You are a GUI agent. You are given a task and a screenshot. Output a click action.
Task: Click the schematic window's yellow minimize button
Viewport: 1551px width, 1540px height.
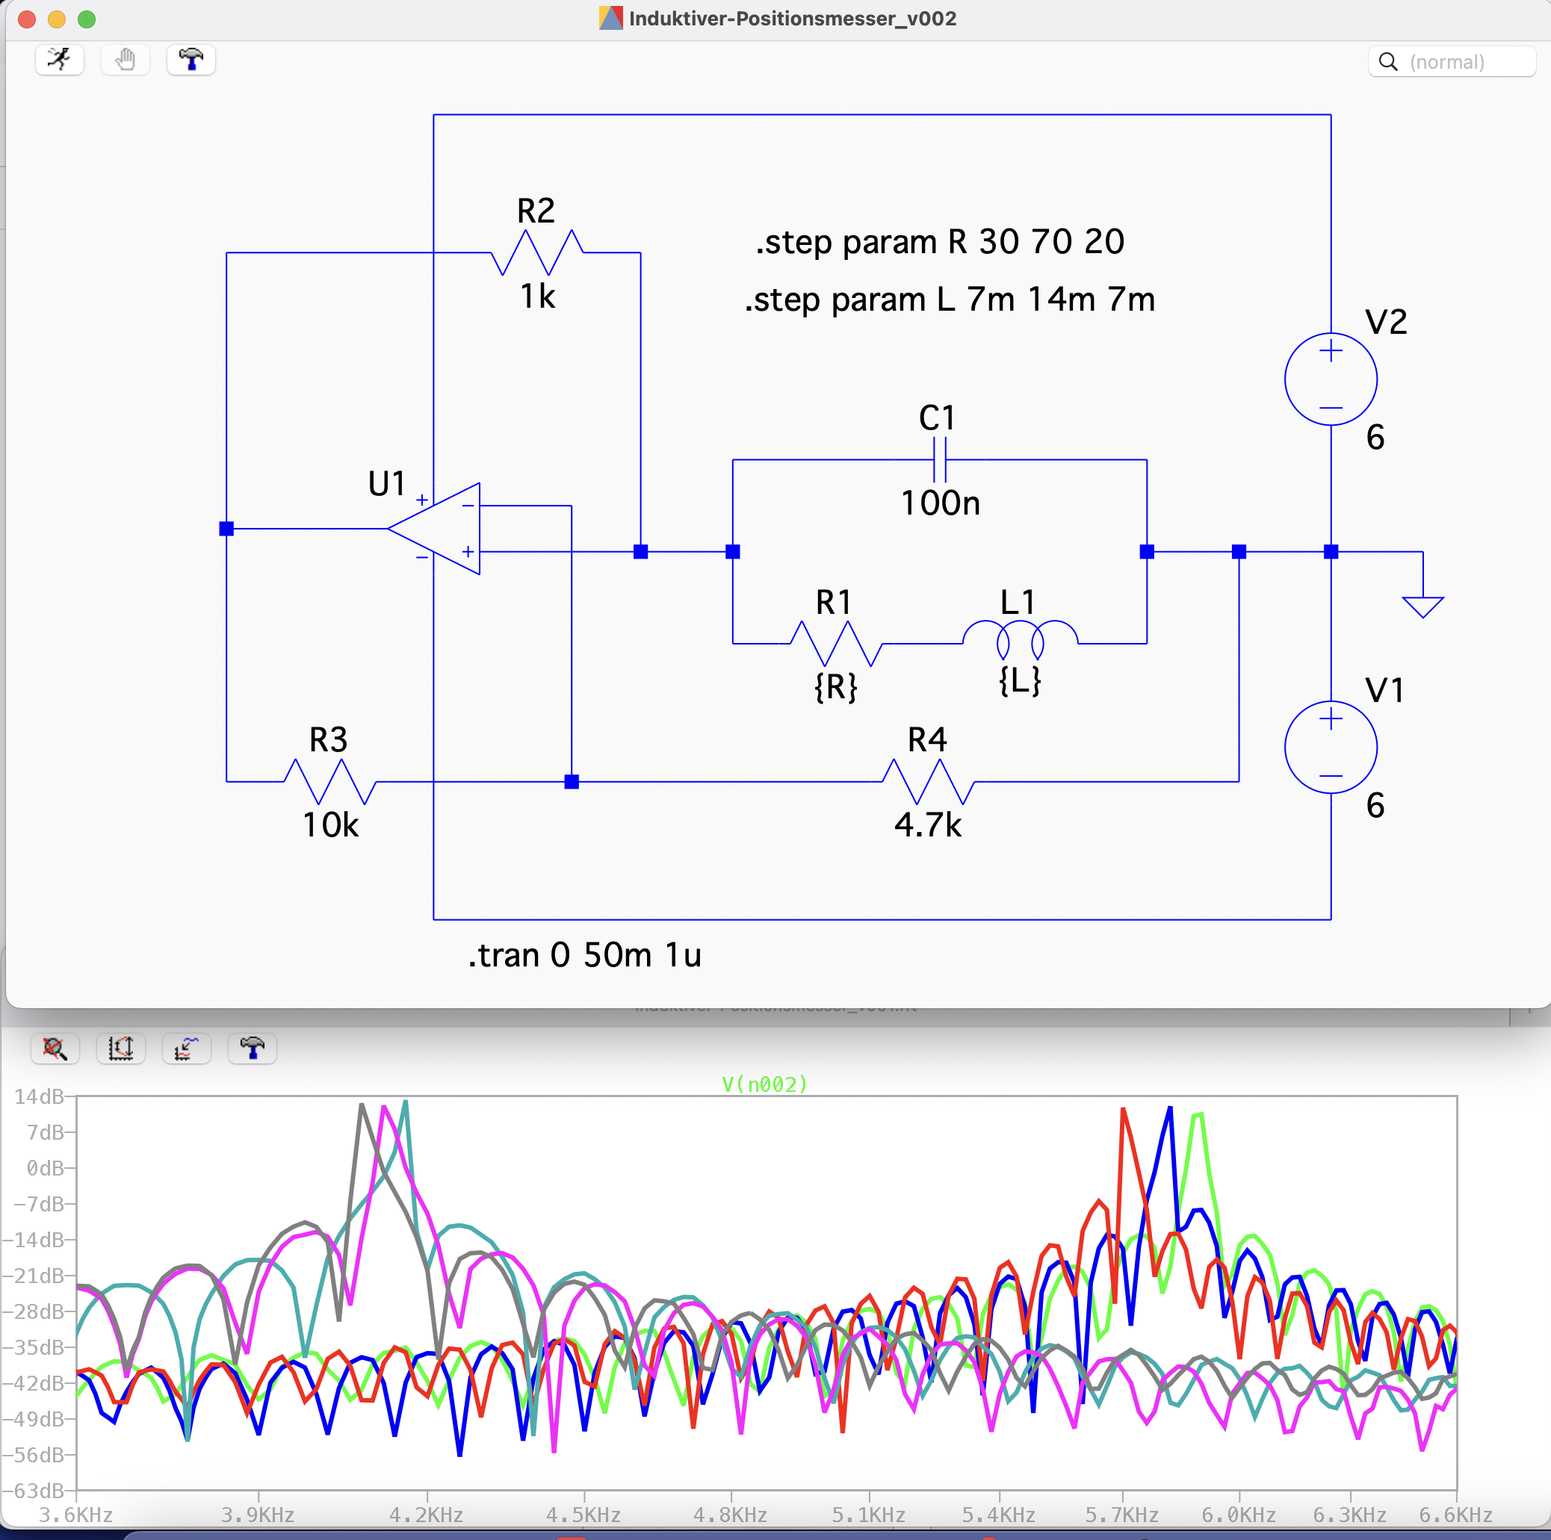[57, 19]
